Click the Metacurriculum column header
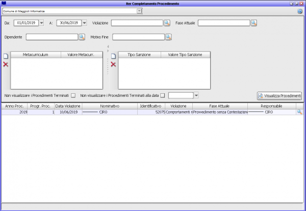This screenshot has height=211, width=306. [36, 55]
